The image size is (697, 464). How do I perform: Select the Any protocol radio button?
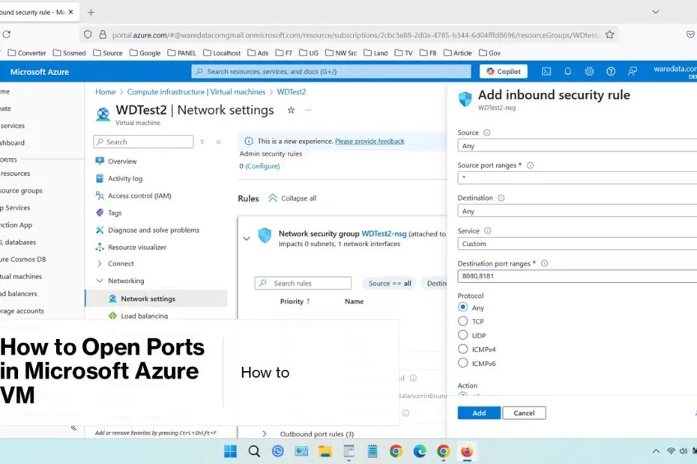tap(462, 307)
